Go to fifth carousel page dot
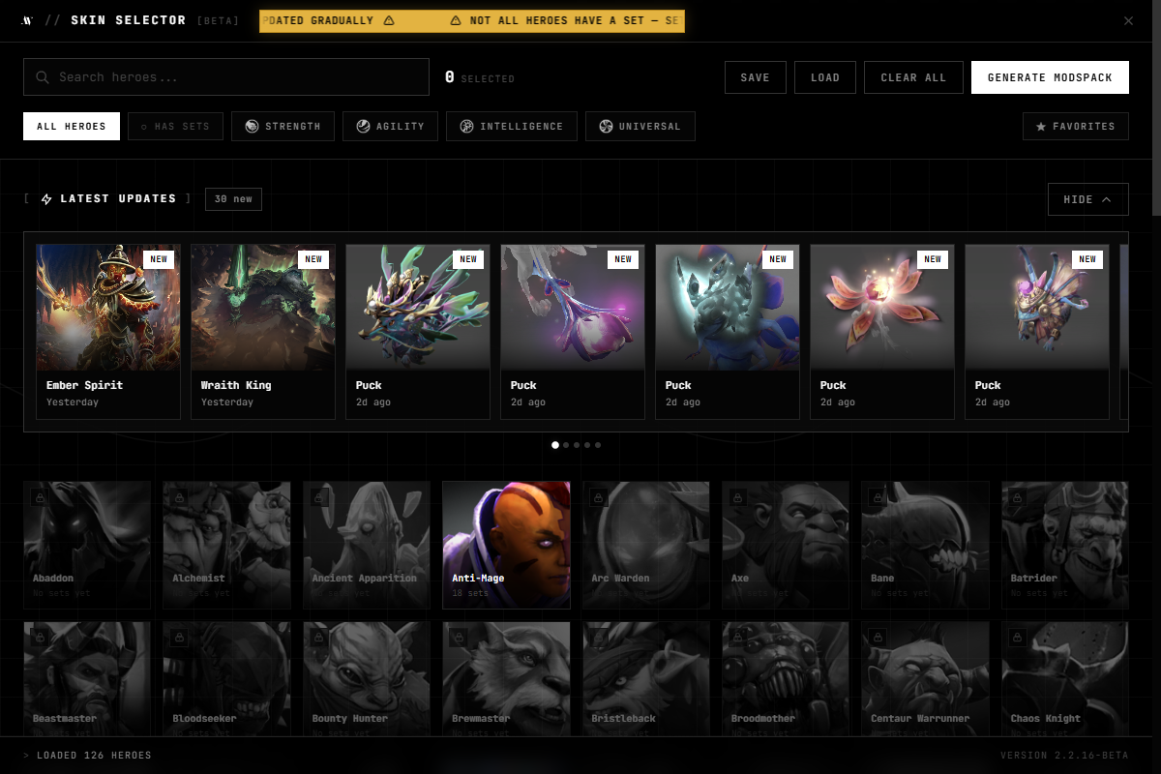Image resolution: width=1161 pixels, height=774 pixels. (598, 445)
